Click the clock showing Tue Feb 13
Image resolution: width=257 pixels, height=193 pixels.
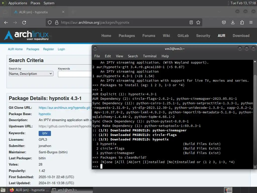pos(243,3)
